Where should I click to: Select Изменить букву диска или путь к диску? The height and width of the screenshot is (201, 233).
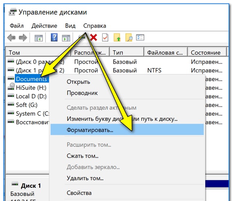tap(127, 119)
